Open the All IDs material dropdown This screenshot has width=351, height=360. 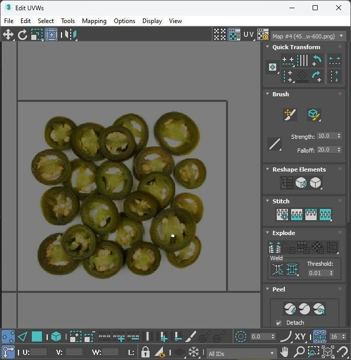tap(241, 353)
